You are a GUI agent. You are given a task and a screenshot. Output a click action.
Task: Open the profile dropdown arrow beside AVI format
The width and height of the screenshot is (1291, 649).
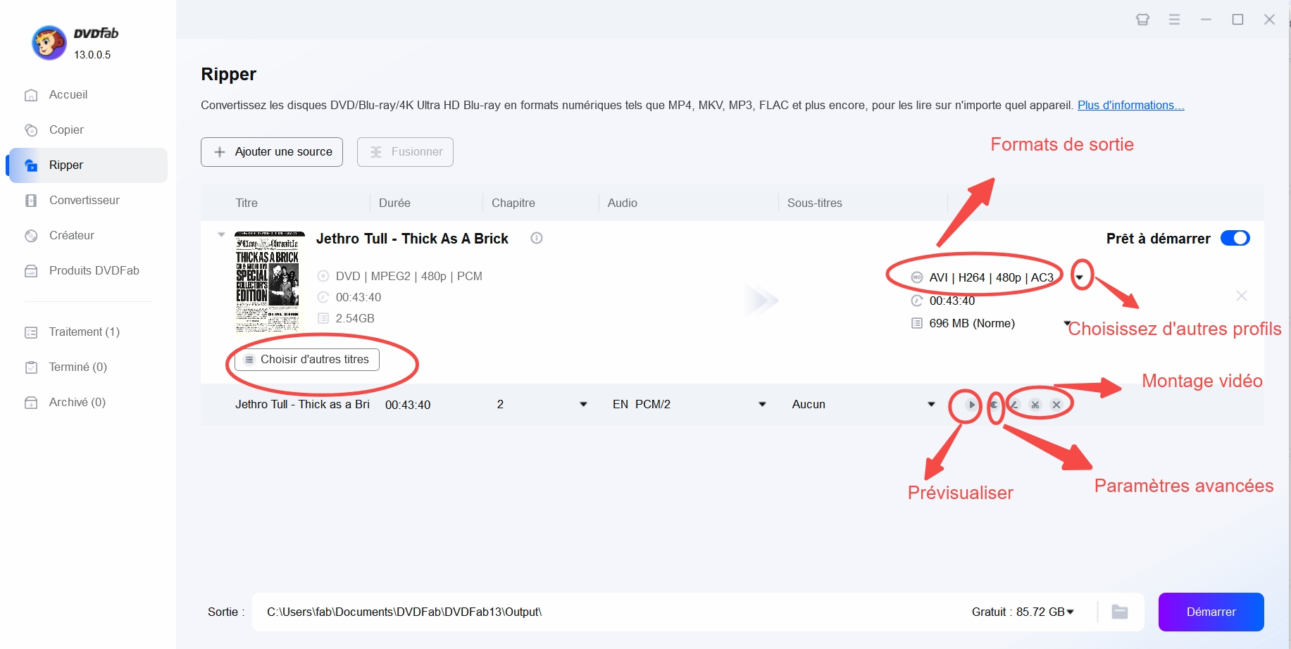[x=1079, y=277]
